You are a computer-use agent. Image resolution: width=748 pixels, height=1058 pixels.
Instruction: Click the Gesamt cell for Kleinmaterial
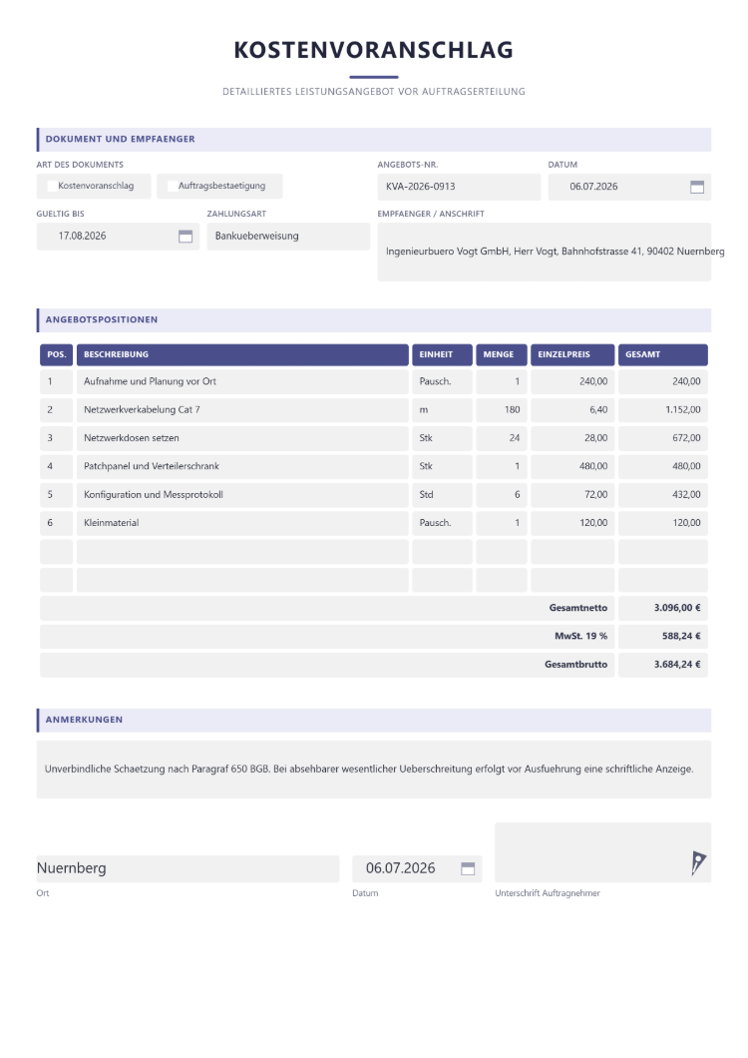coord(663,523)
